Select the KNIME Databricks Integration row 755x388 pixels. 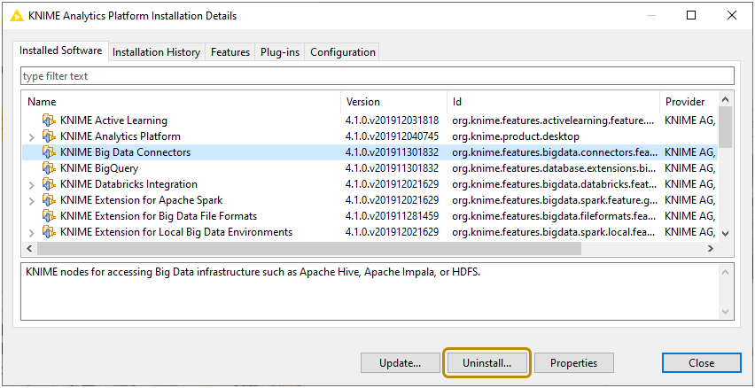pyautogui.click(x=370, y=184)
